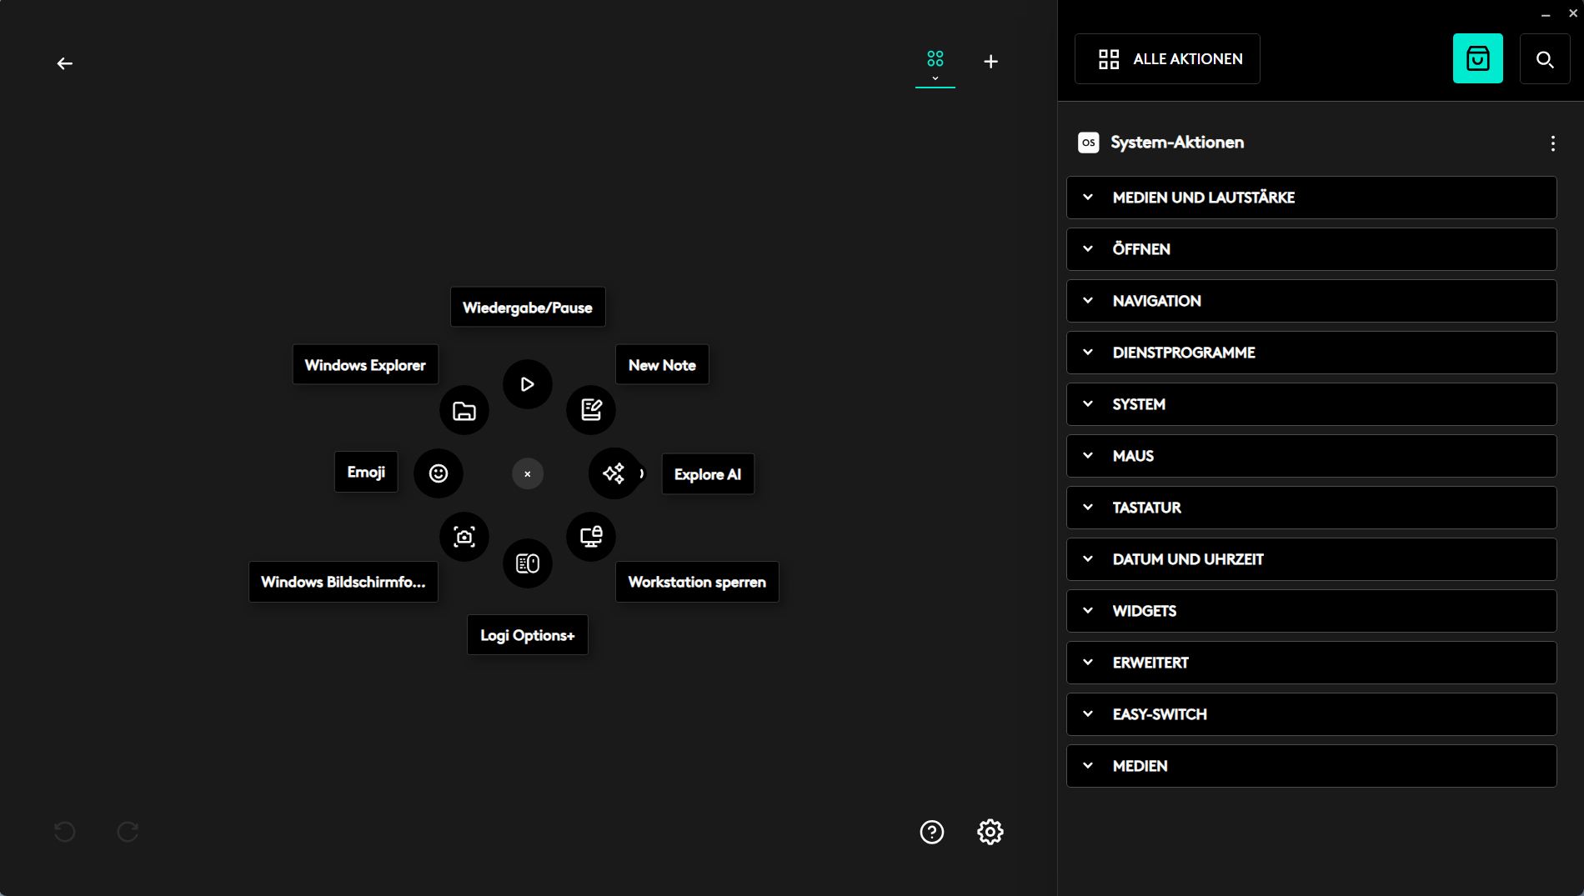1584x896 pixels.
Task: Expand the DIENSTPROGRAMME category
Action: 1311,353
